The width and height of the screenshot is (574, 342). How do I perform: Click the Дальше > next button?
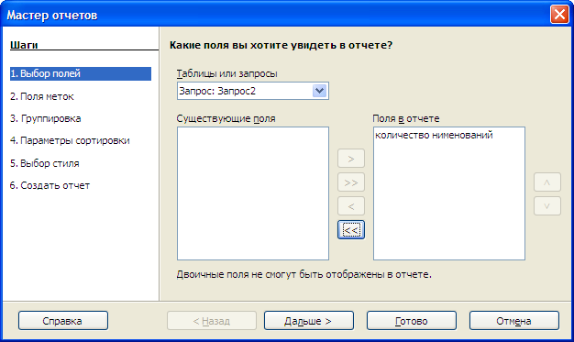309,321
